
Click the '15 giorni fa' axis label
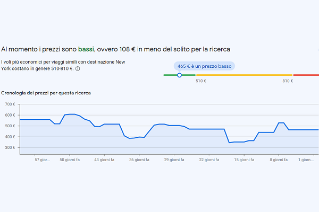[x=244, y=160]
